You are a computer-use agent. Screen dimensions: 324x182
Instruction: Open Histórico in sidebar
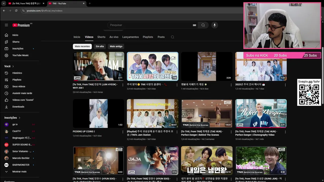[21, 73]
